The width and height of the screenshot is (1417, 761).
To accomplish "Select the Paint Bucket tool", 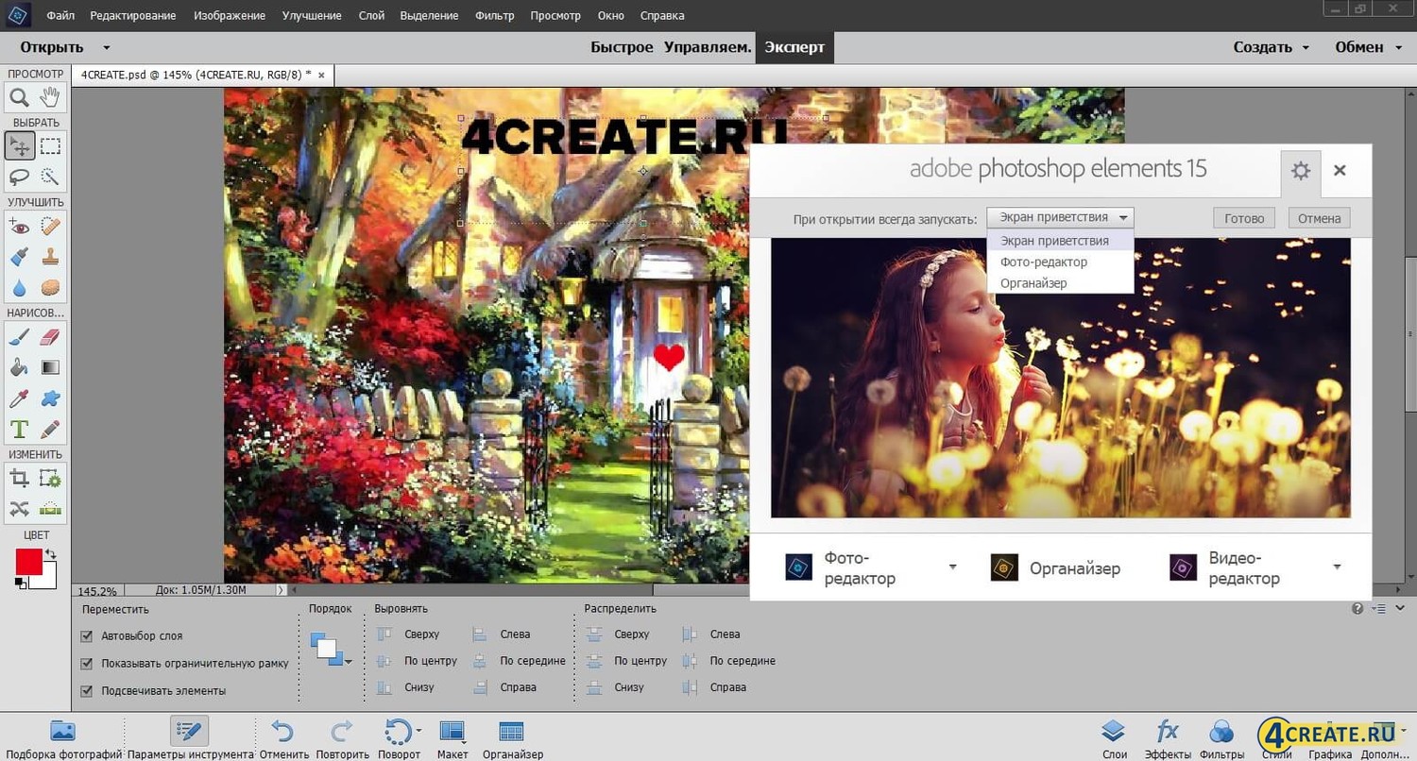I will click(x=20, y=367).
